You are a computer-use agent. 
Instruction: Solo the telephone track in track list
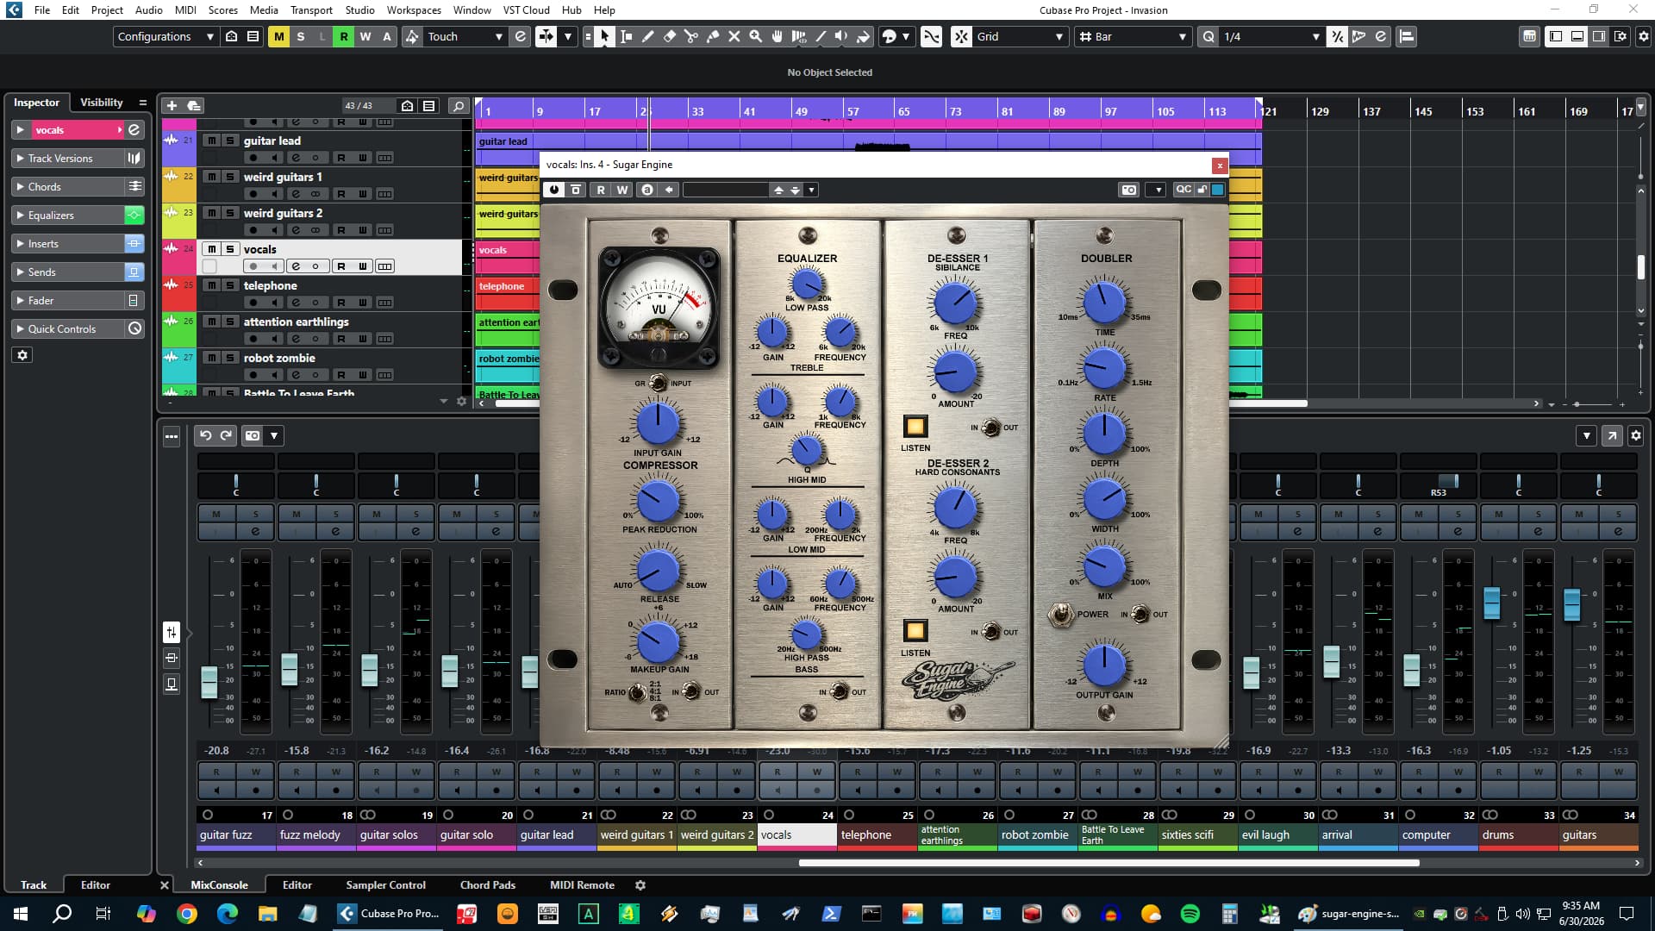tap(230, 285)
